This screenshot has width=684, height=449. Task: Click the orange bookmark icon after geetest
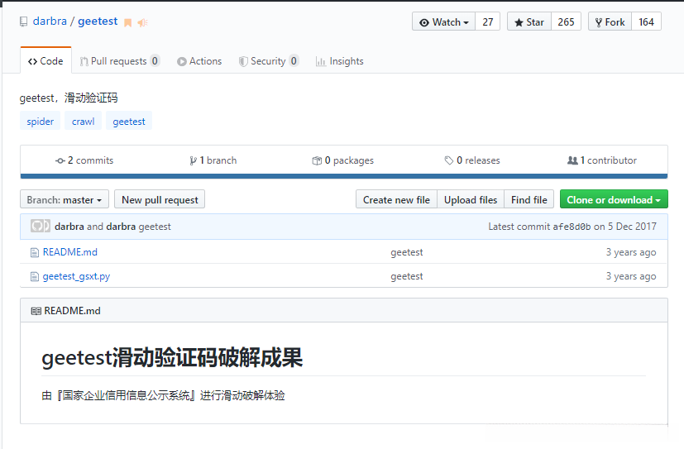point(128,22)
